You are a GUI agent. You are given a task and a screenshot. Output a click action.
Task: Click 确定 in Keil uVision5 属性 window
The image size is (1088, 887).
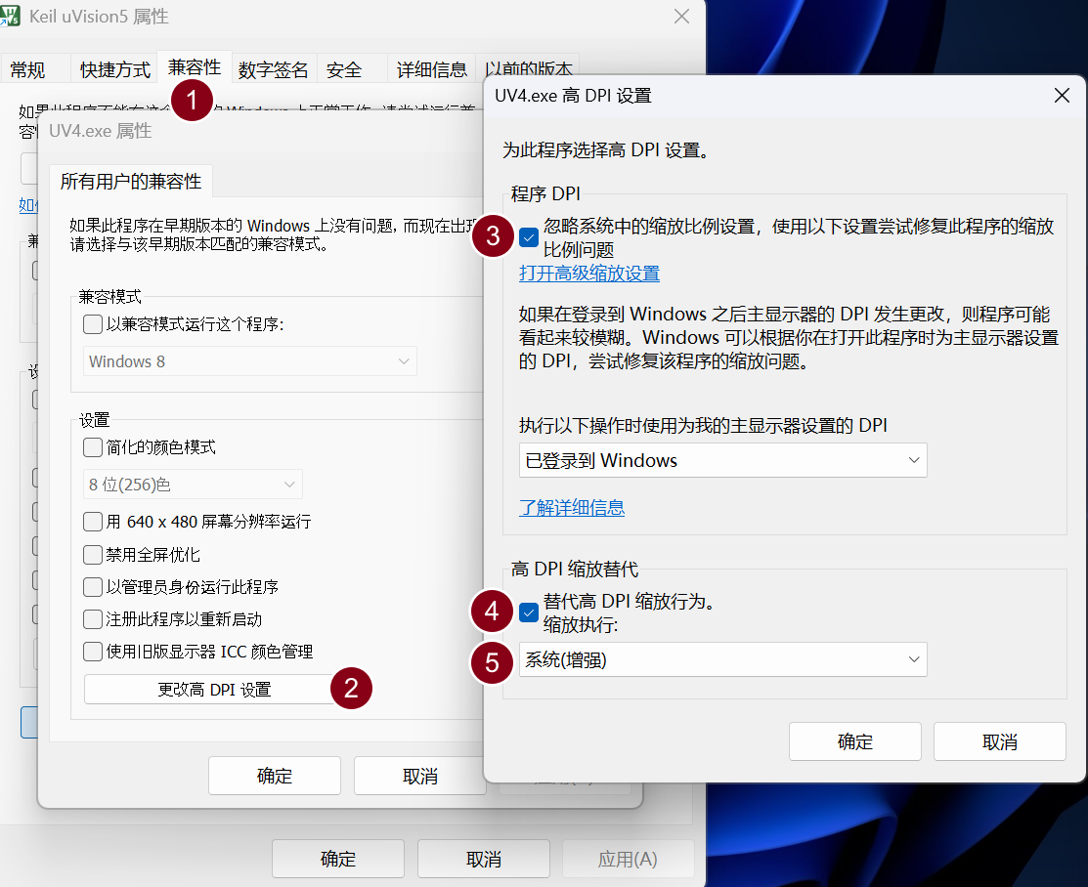[338, 859]
